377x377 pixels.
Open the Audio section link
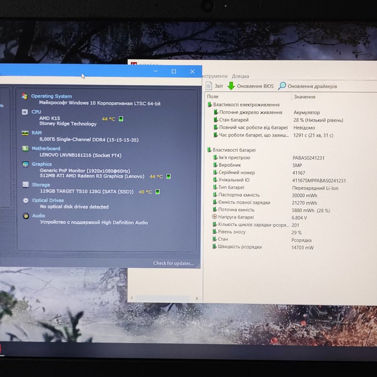(39, 216)
